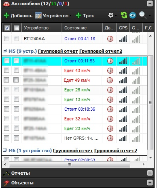The height and width of the screenshot is (188, 157).
Task: Open the Устройство dropdown menu
Action: coord(53,16)
